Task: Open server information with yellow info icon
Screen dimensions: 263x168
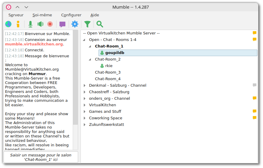Action: click(x=18, y=24)
